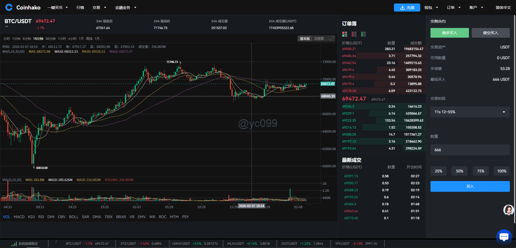Set amount to 50% of balance

point(459,171)
